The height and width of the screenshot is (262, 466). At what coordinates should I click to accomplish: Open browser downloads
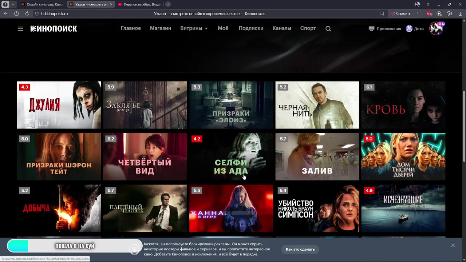(x=460, y=13)
